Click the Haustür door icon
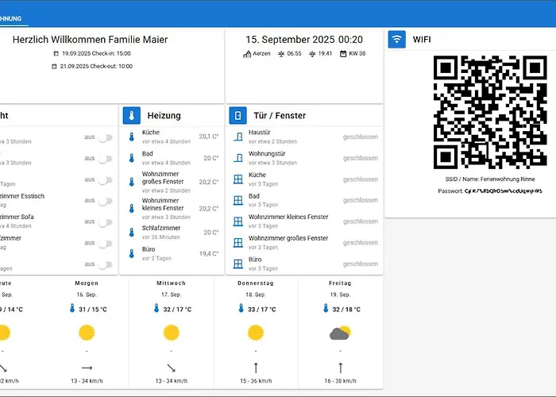This screenshot has width=556, height=397. (x=237, y=137)
